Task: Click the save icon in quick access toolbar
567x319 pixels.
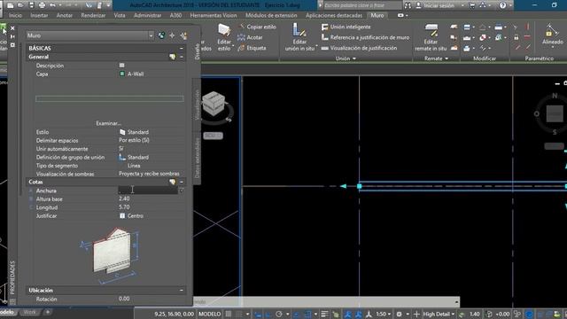Action: pos(32,5)
